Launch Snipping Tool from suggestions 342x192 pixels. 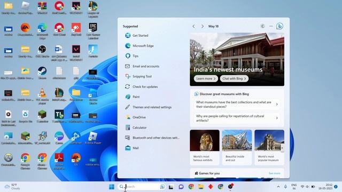pyautogui.click(x=138, y=76)
